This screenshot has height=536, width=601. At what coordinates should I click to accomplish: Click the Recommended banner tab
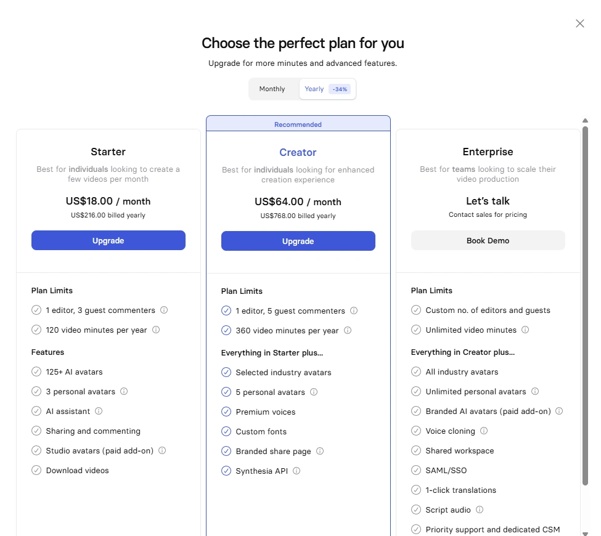[298, 124]
